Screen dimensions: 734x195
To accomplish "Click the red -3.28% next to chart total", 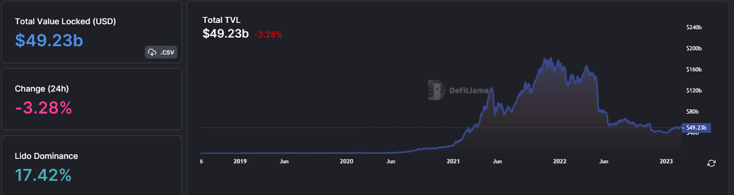I will point(268,35).
